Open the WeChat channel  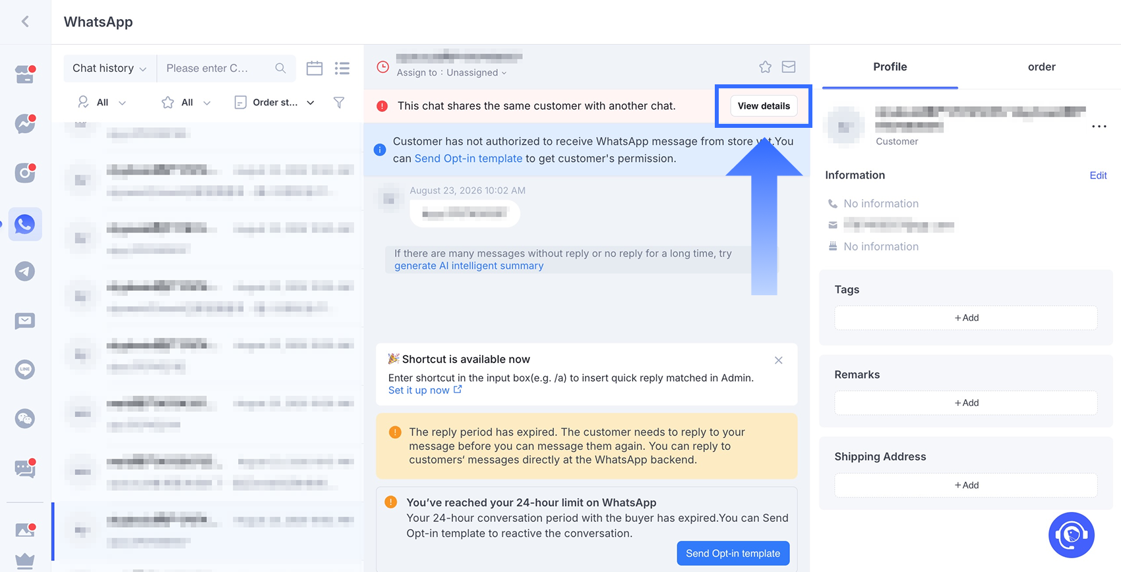click(25, 418)
